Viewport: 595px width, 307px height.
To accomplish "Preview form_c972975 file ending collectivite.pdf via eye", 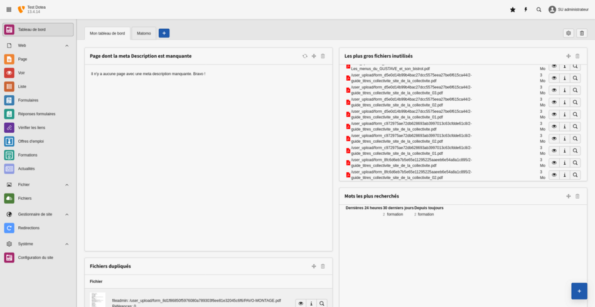I will pyautogui.click(x=554, y=127).
